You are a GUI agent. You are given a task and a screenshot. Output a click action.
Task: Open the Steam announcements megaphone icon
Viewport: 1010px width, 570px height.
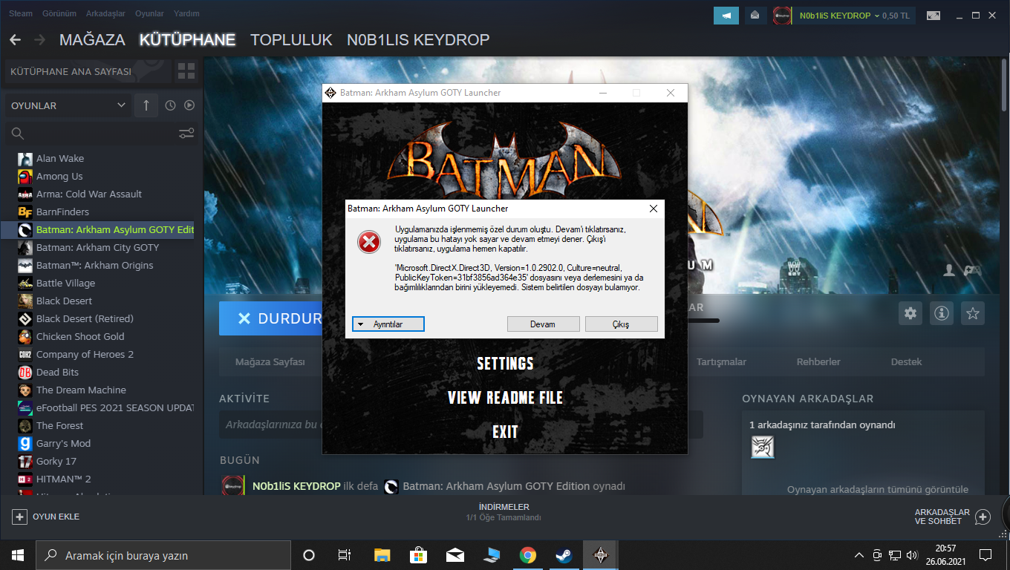pyautogui.click(x=726, y=15)
